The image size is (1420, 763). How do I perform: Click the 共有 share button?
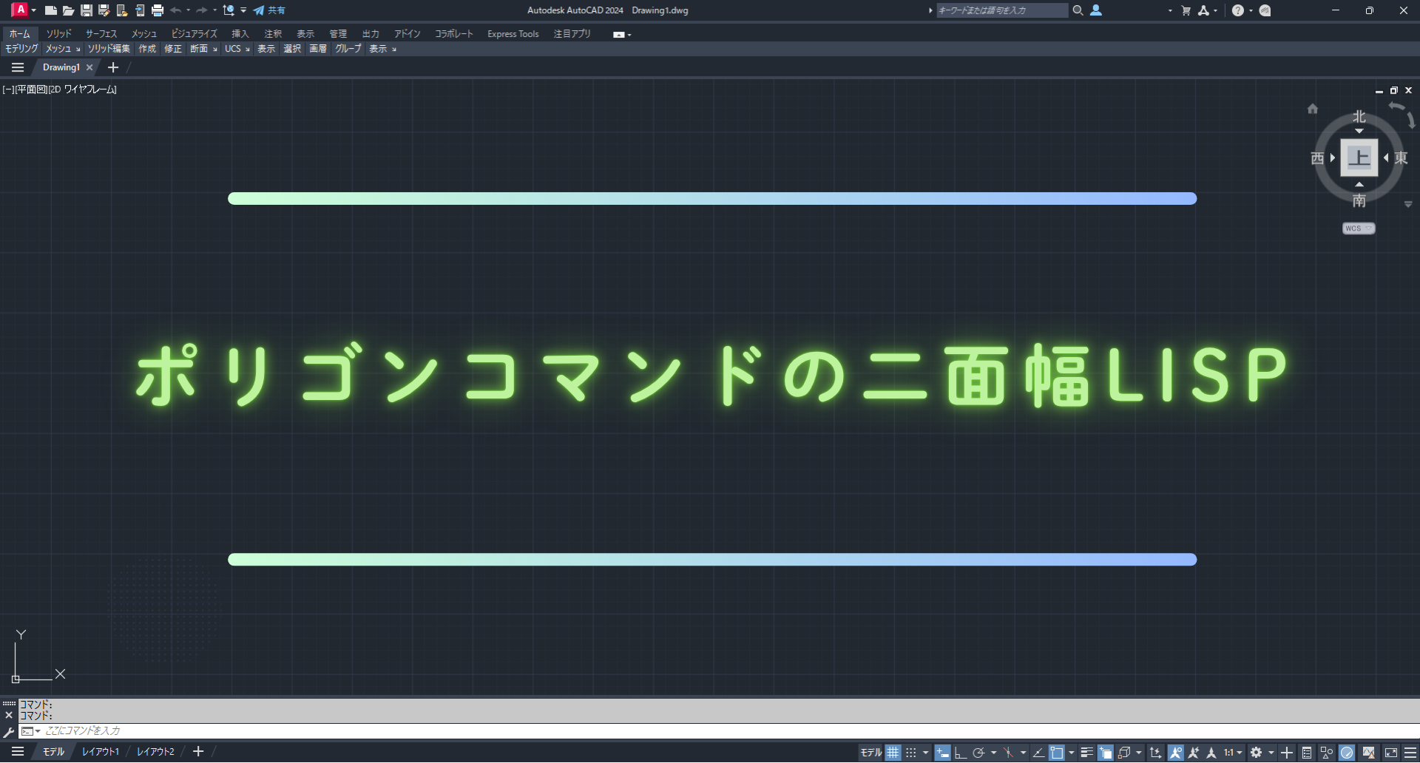[x=270, y=10]
